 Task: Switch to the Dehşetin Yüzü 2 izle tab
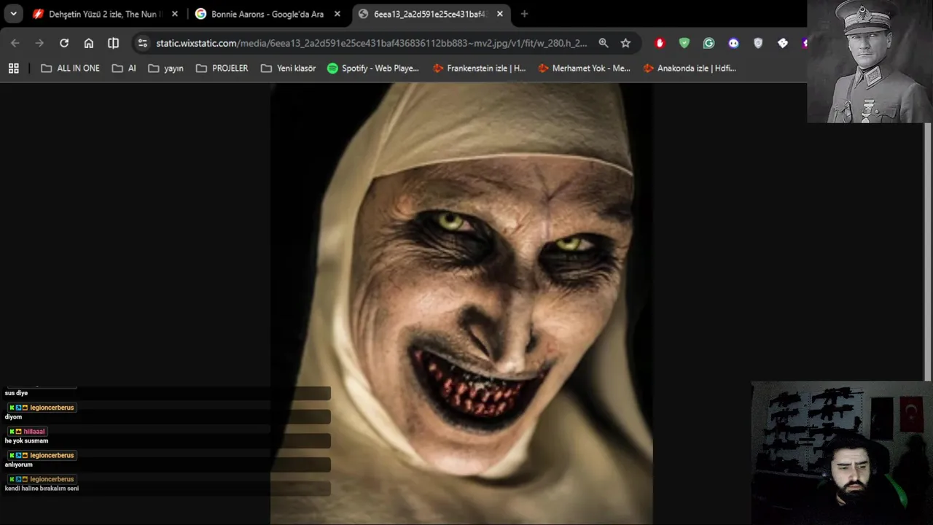(x=104, y=14)
